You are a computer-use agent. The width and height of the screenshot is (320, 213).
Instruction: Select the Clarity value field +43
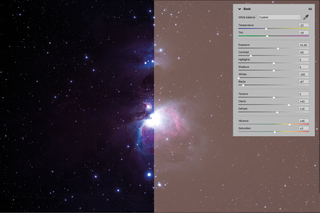click(304, 101)
